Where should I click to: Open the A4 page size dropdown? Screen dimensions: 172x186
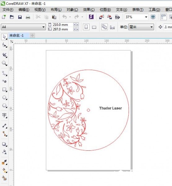[23, 27]
